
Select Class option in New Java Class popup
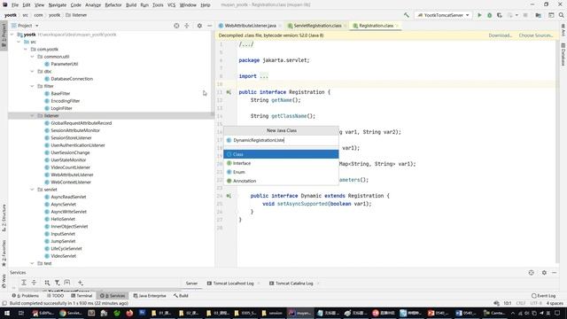[x=281, y=154]
